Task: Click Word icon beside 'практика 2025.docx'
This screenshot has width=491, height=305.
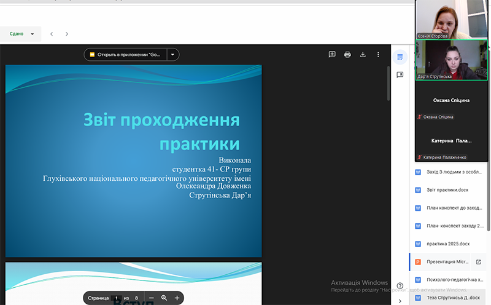Action: click(x=418, y=244)
